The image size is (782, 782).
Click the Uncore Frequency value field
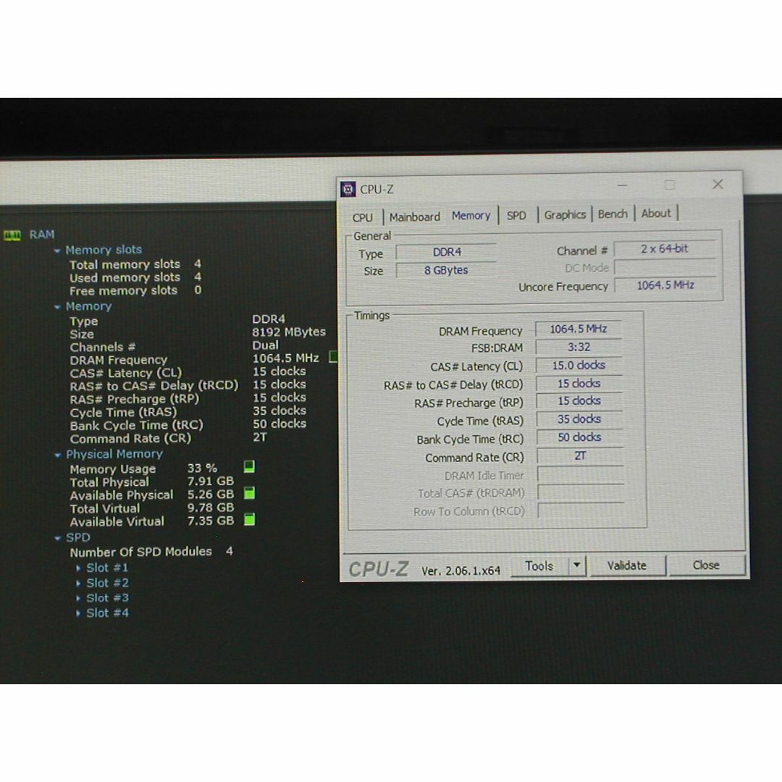click(666, 285)
